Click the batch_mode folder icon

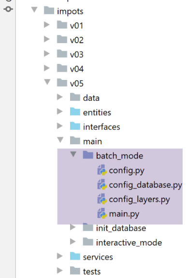click(x=88, y=155)
